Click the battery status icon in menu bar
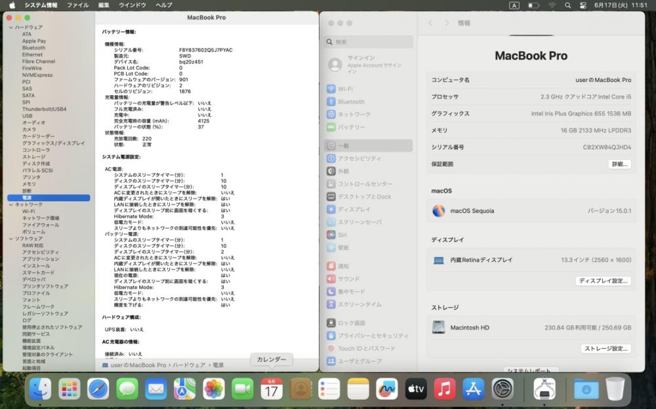This screenshot has width=656, height=409. [x=533, y=5]
